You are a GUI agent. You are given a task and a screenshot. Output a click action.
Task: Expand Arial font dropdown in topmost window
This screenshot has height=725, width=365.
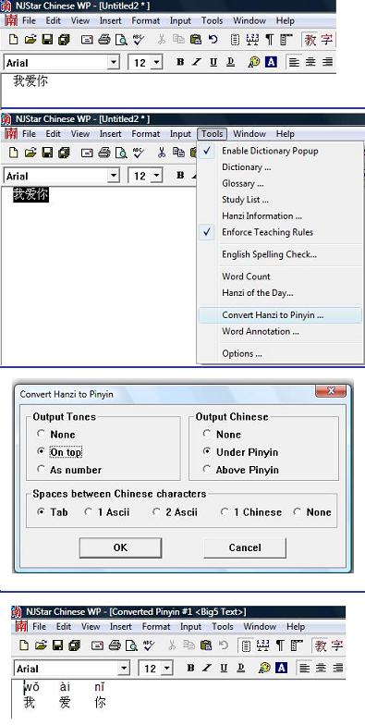(x=114, y=63)
